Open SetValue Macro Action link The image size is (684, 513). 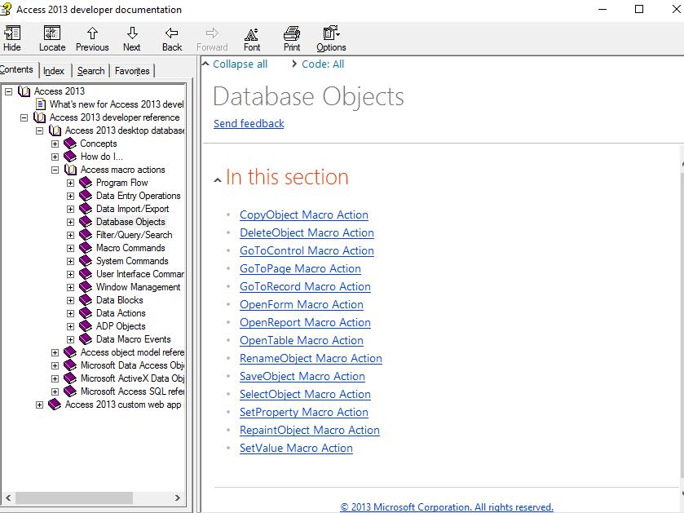(x=296, y=448)
